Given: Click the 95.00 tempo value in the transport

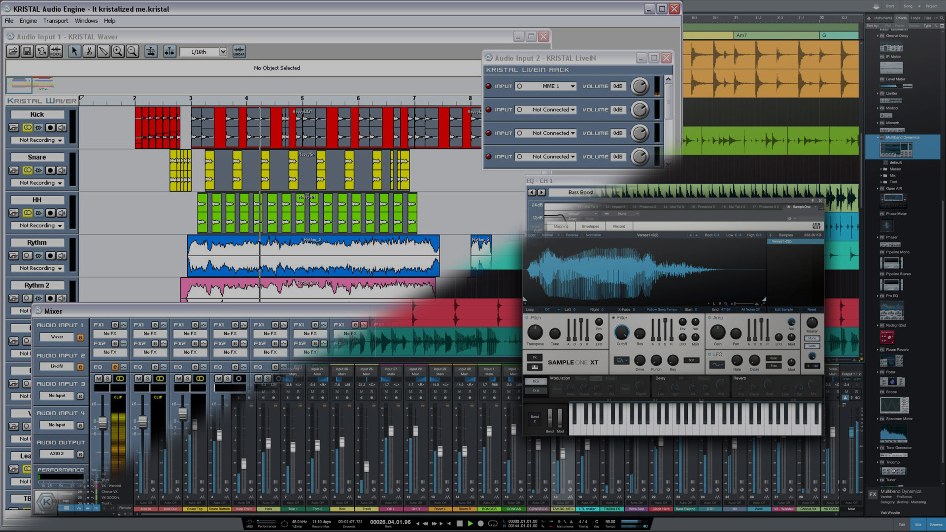Looking at the screenshot, I should tap(610, 522).
